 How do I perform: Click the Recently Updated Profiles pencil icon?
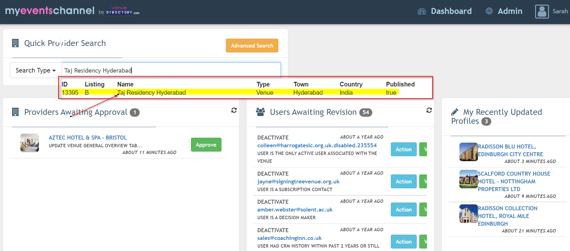coord(455,112)
